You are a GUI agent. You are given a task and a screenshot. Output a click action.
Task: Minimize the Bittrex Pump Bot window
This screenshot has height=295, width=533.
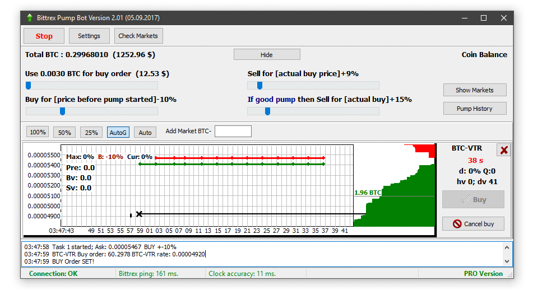pyautogui.click(x=464, y=18)
